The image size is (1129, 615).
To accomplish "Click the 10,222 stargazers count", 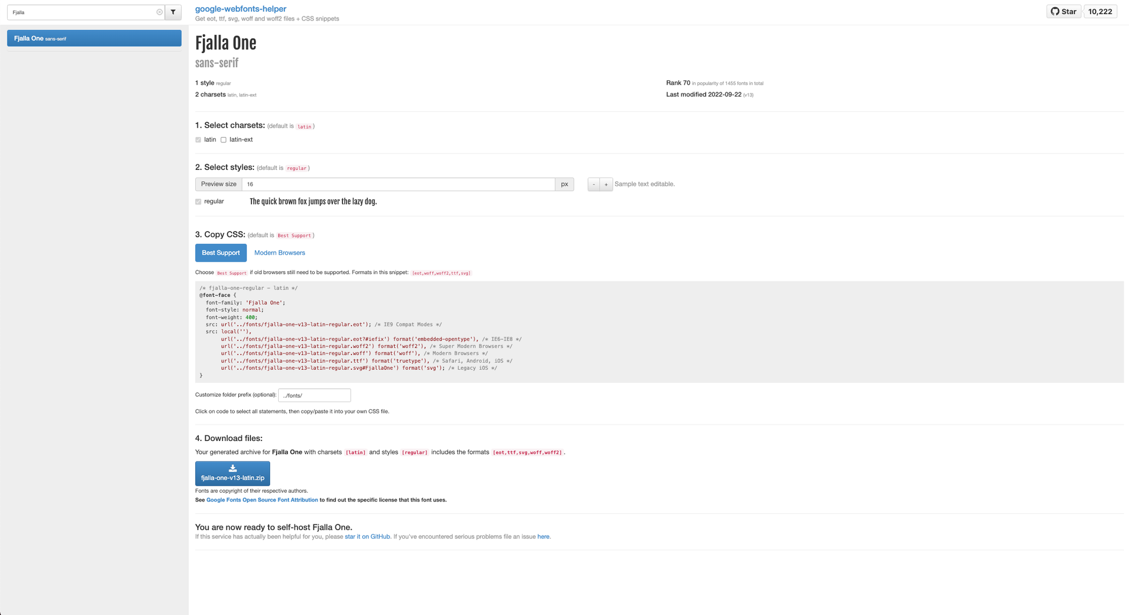I will pos(1100,11).
